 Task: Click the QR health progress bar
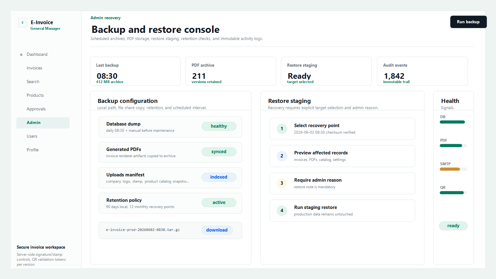(x=453, y=193)
